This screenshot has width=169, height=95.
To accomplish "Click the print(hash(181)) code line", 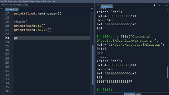I will tap(30, 26).
